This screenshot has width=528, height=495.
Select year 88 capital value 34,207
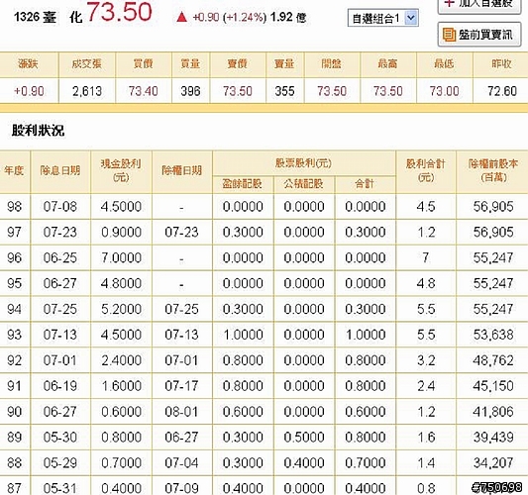(493, 463)
